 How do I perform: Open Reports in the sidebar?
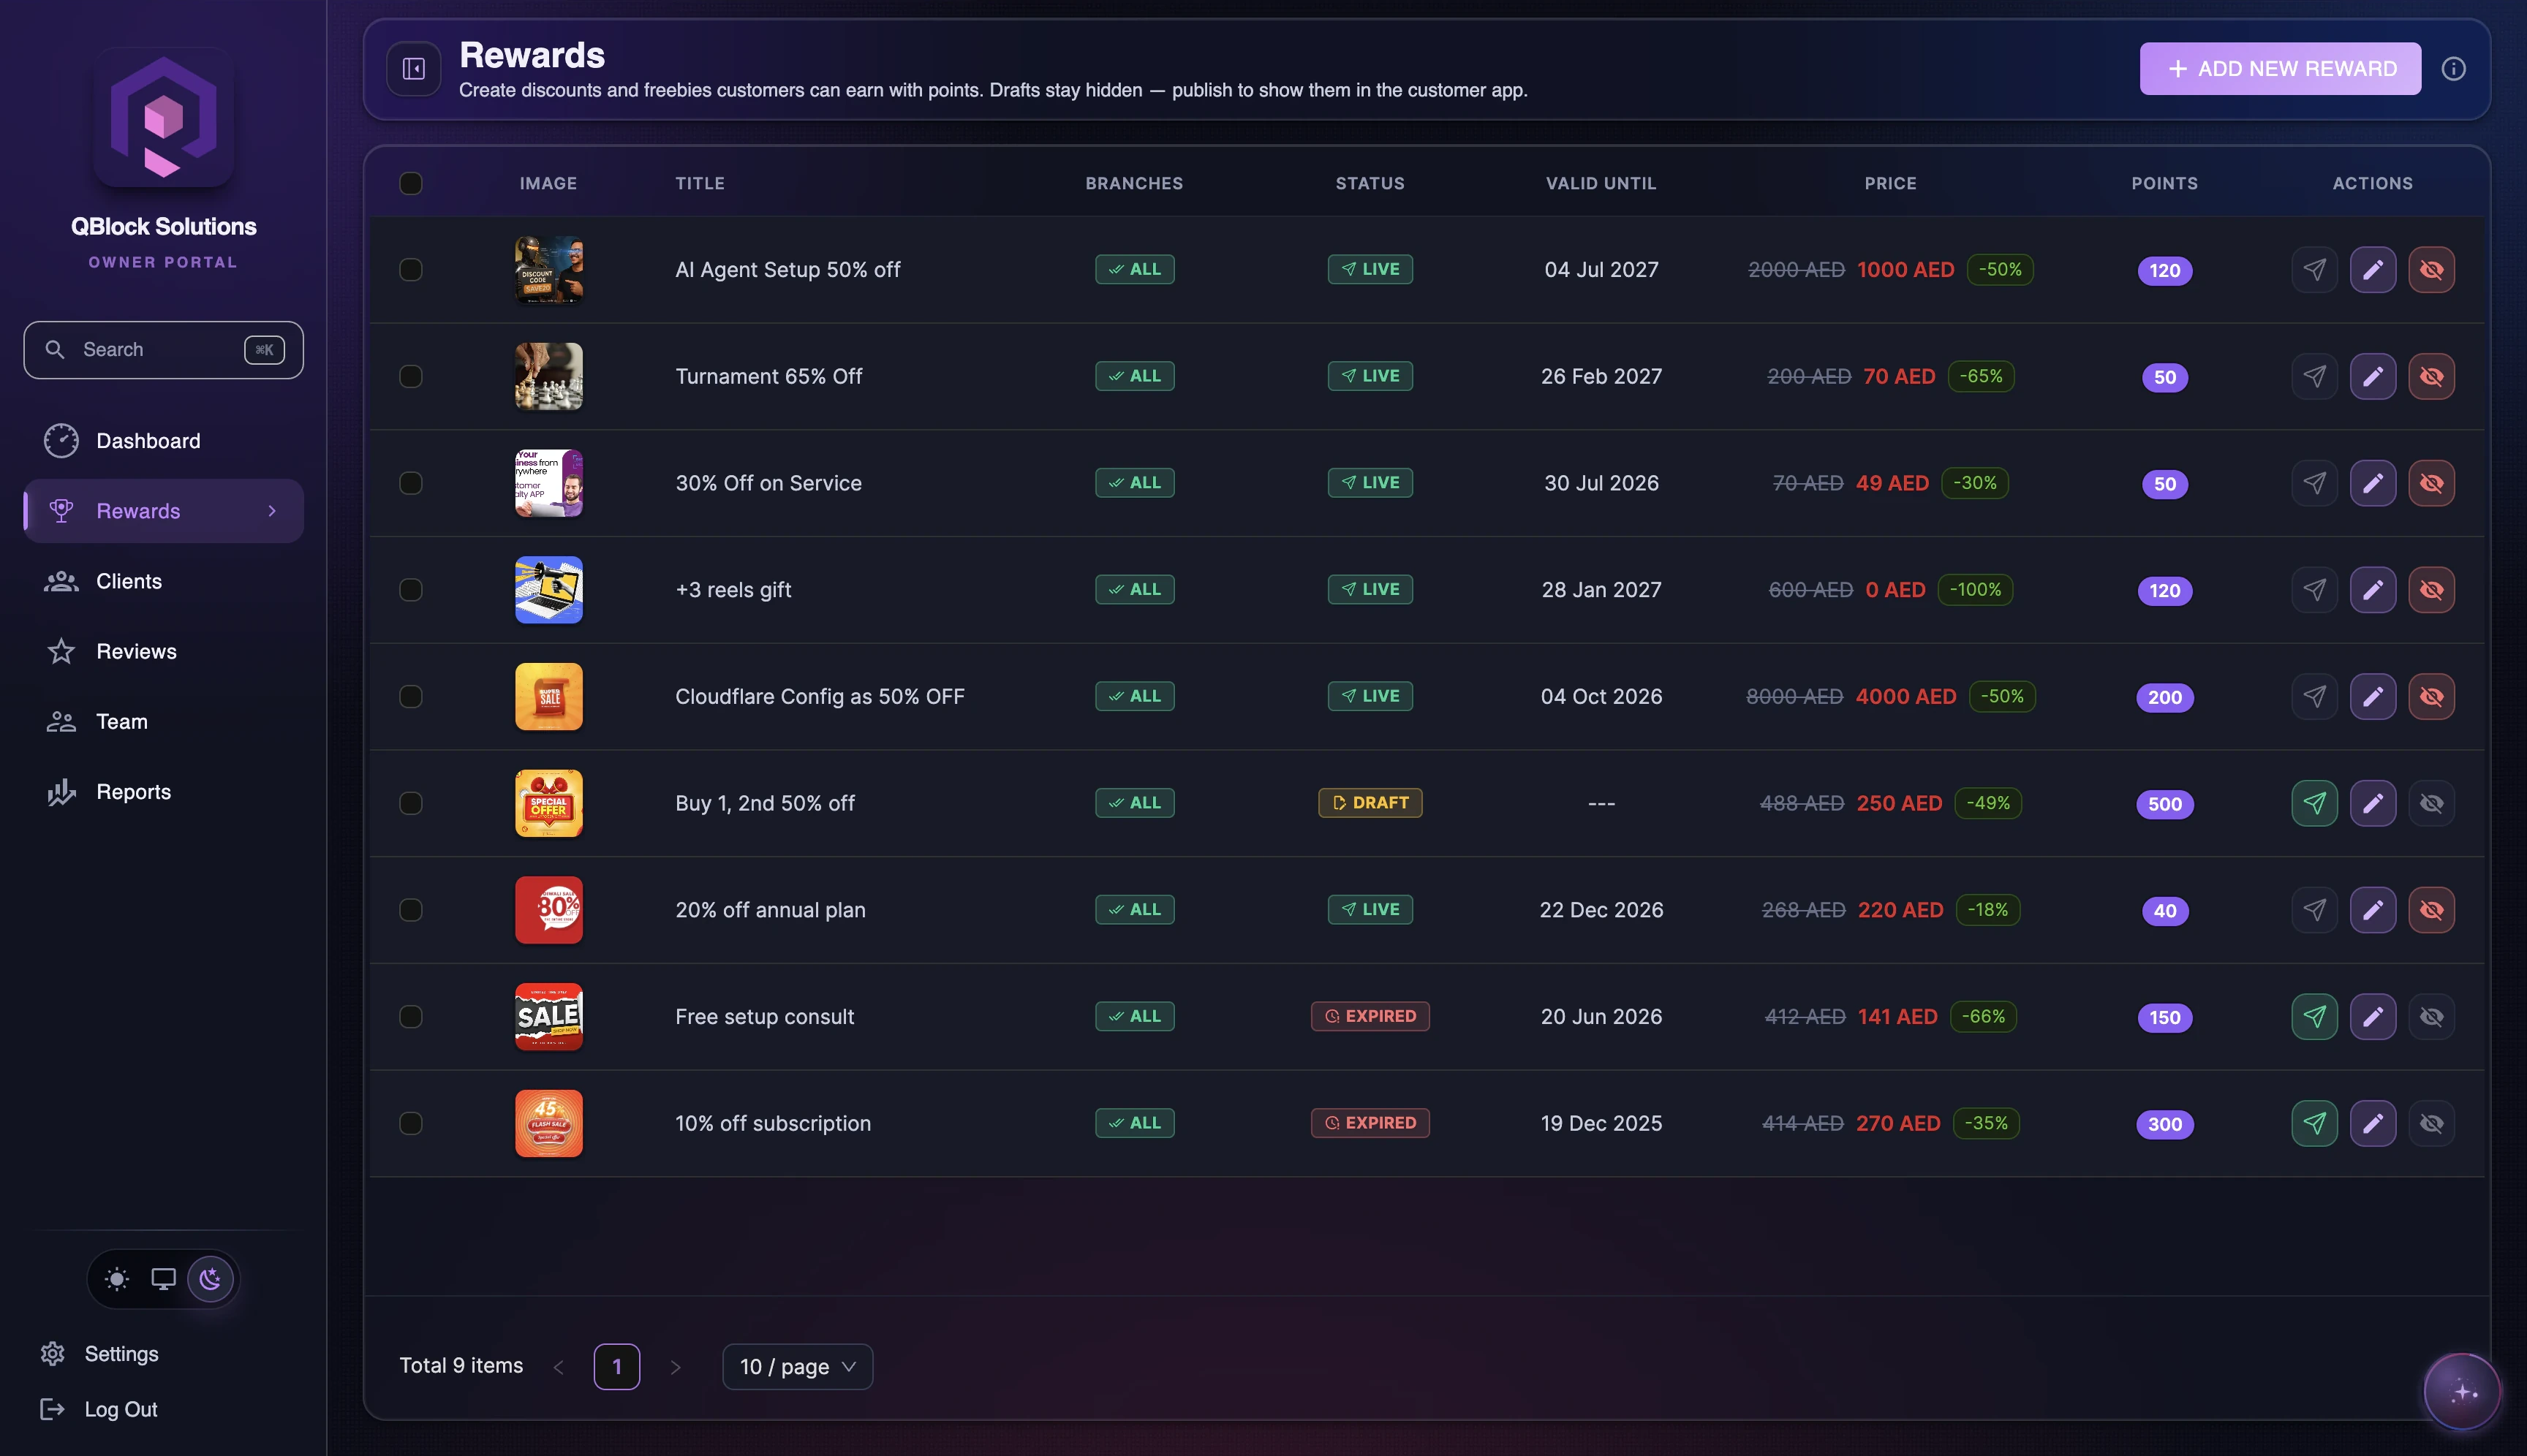point(163,791)
